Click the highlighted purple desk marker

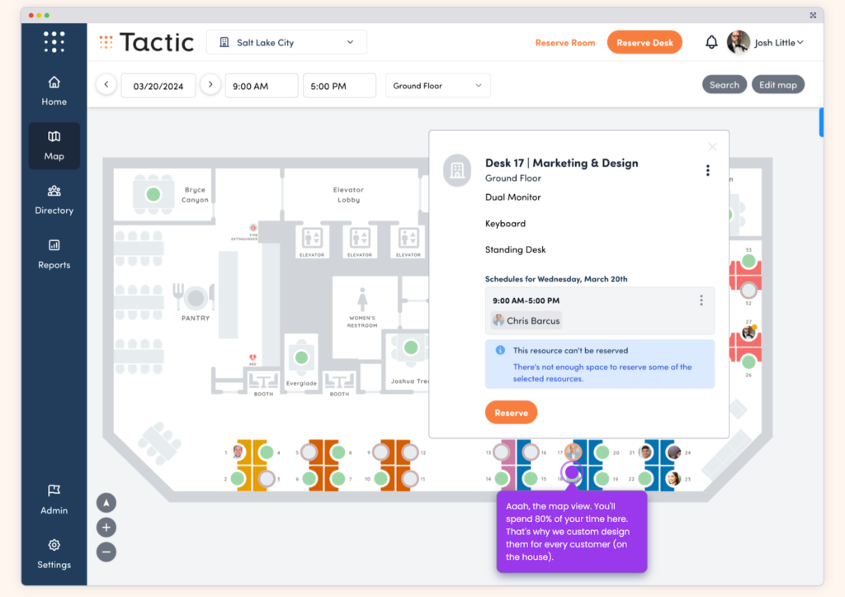click(x=572, y=473)
